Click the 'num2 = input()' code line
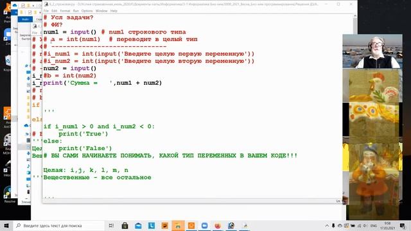 [70, 69]
